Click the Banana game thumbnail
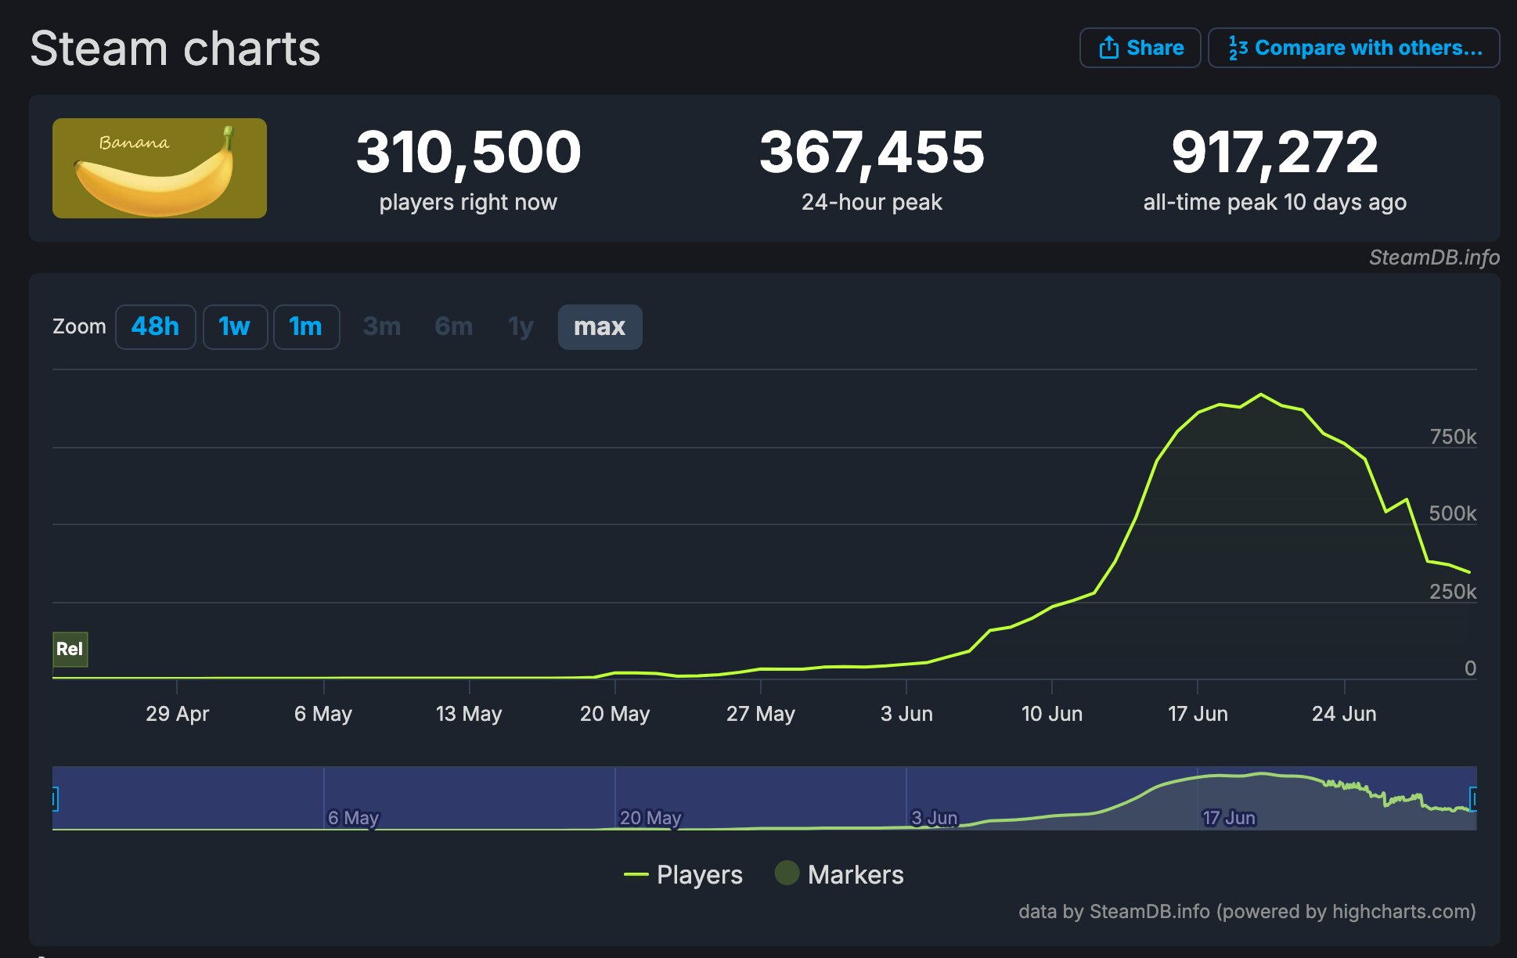Screen dimensions: 1517x958 tap(160, 168)
